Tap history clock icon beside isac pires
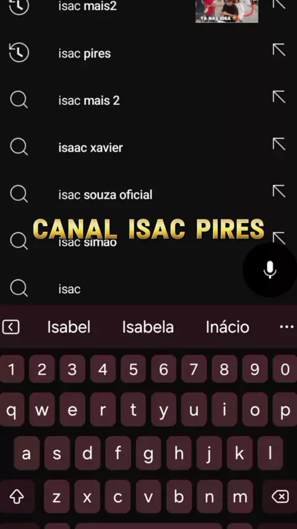The height and width of the screenshot is (529, 297). coord(19,53)
